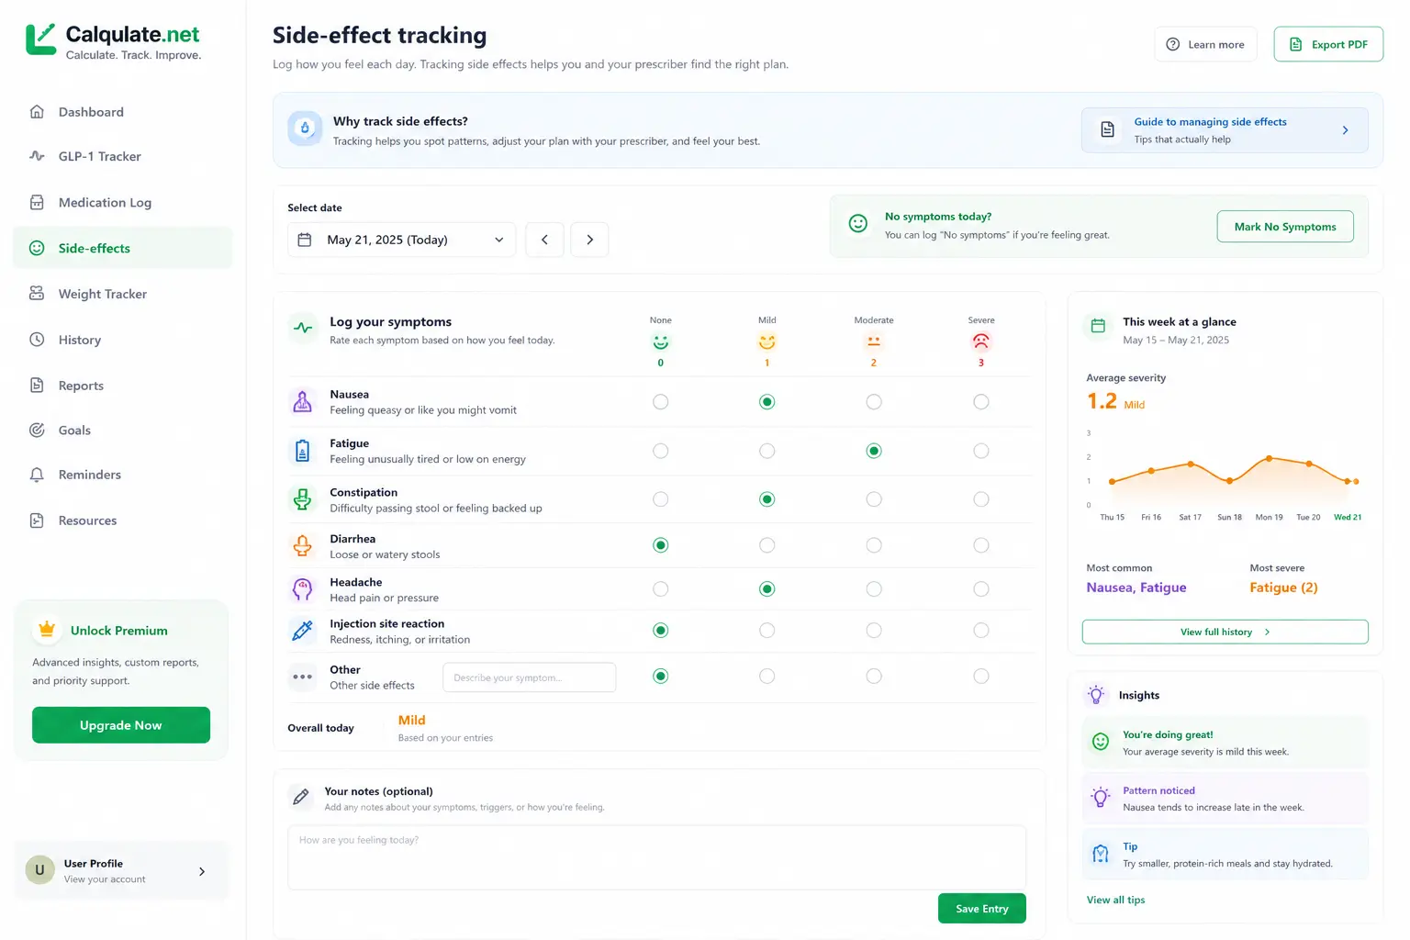Click the Weight Tracker scale icon

pyautogui.click(x=37, y=294)
